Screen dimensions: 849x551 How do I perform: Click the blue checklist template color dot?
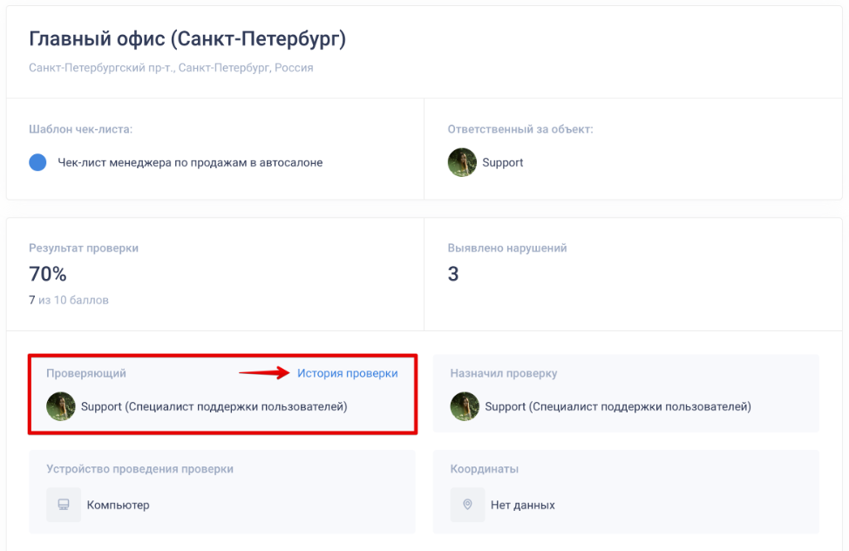[37, 162]
